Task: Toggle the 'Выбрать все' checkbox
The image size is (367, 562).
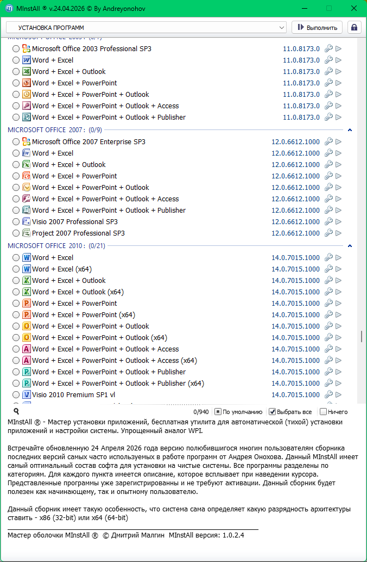Action: (x=273, y=412)
